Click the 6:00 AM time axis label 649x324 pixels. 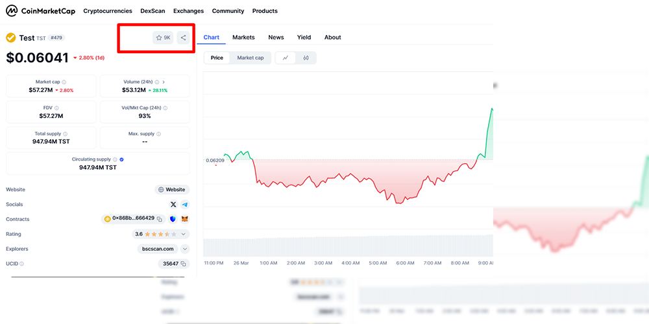pos(405,263)
